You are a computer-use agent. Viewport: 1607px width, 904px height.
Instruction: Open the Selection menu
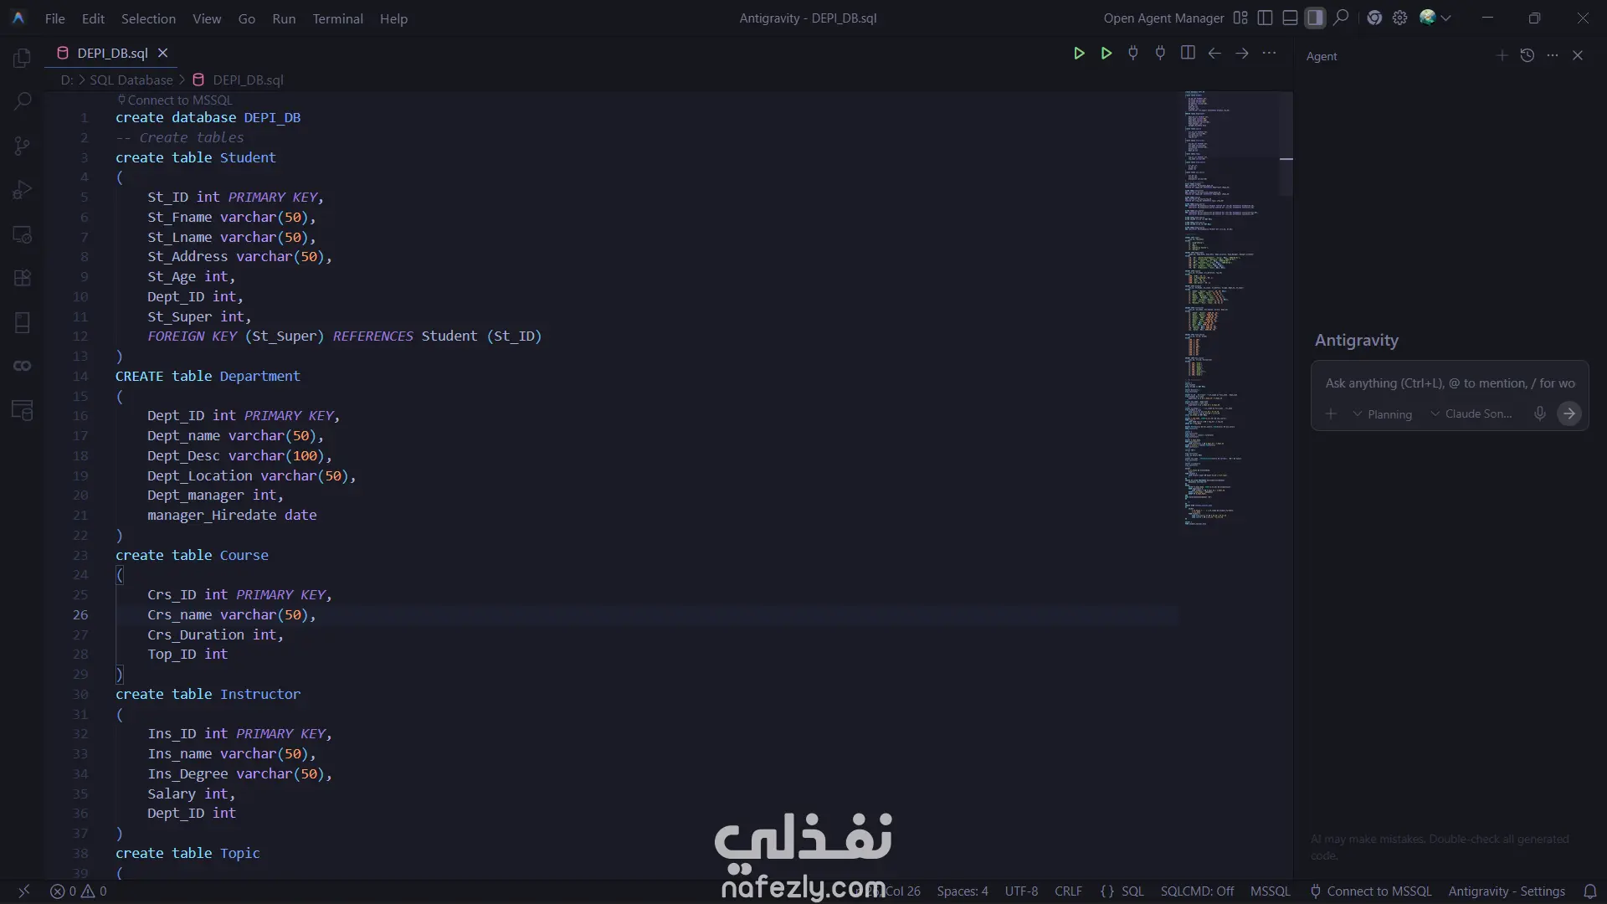148,18
